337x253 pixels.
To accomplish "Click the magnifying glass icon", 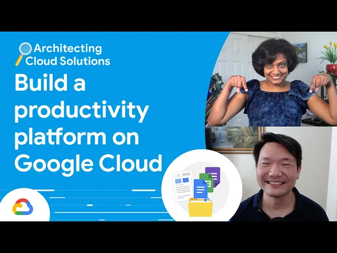I will [x=23, y=54].
